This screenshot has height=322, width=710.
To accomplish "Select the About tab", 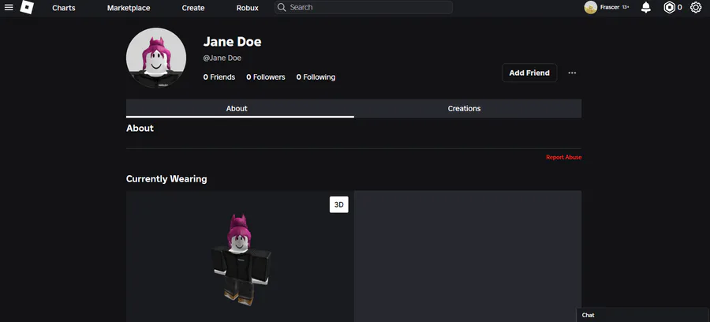I will click(240, 109).
